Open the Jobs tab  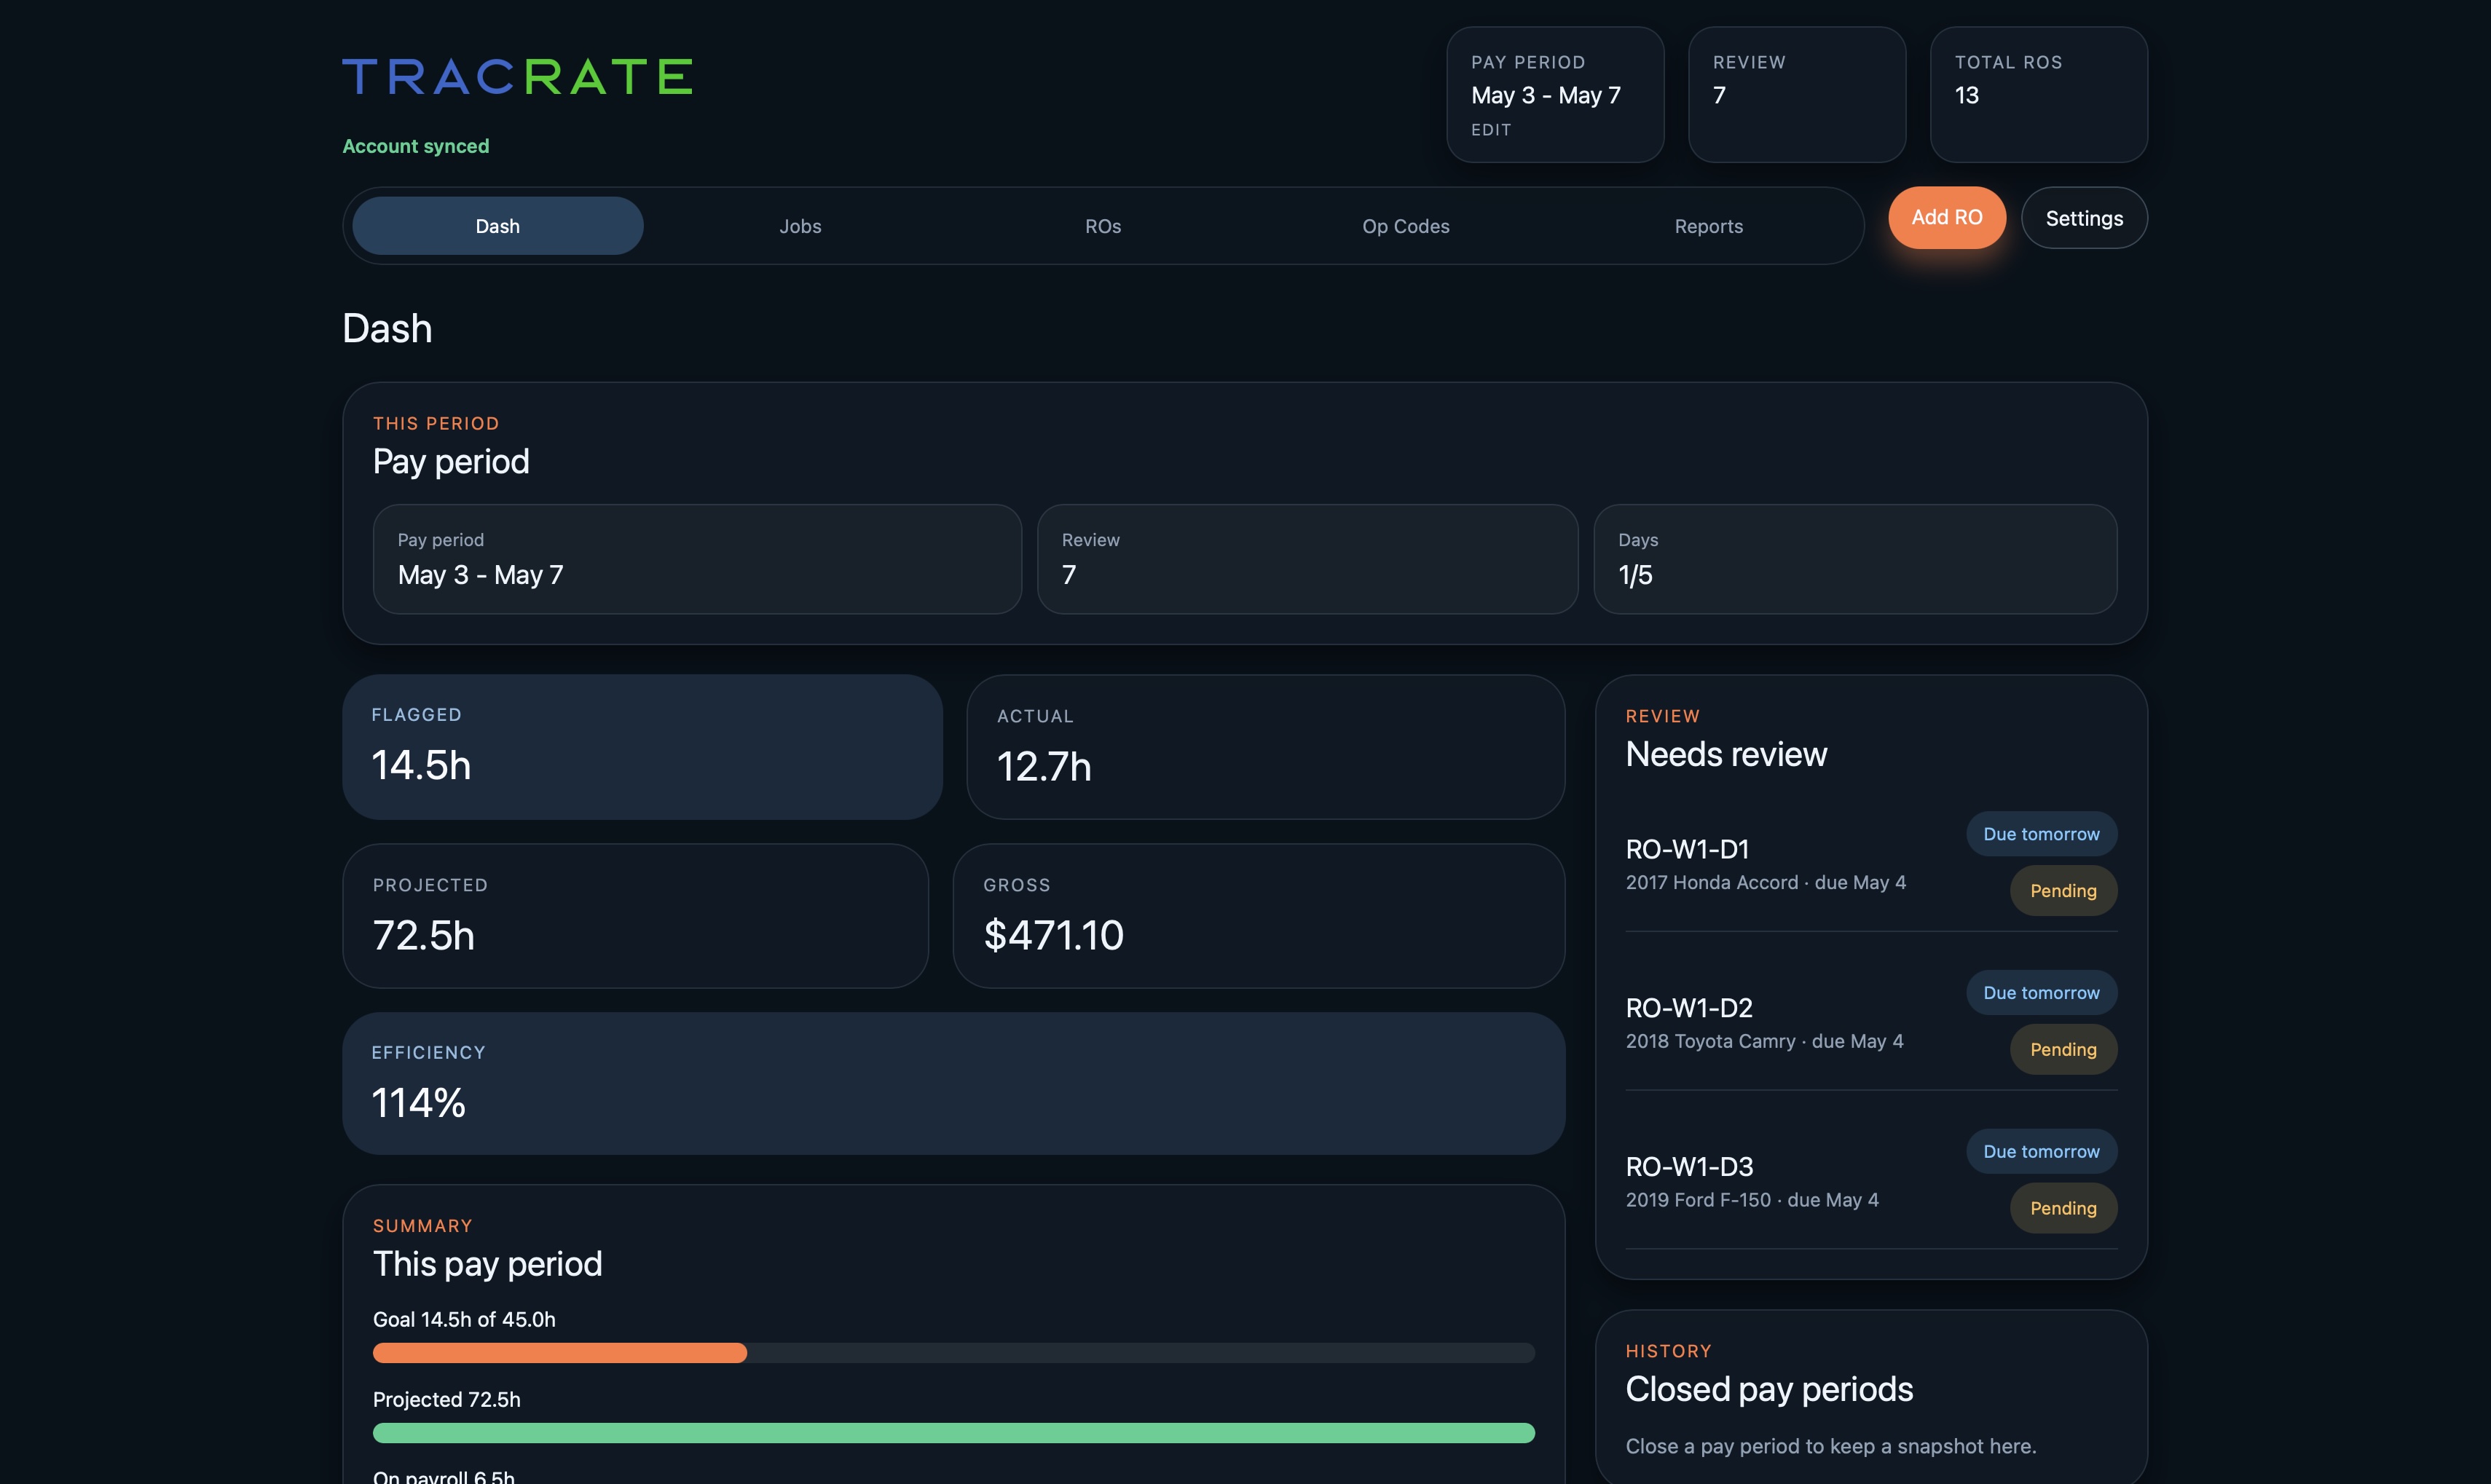[800, 226]
